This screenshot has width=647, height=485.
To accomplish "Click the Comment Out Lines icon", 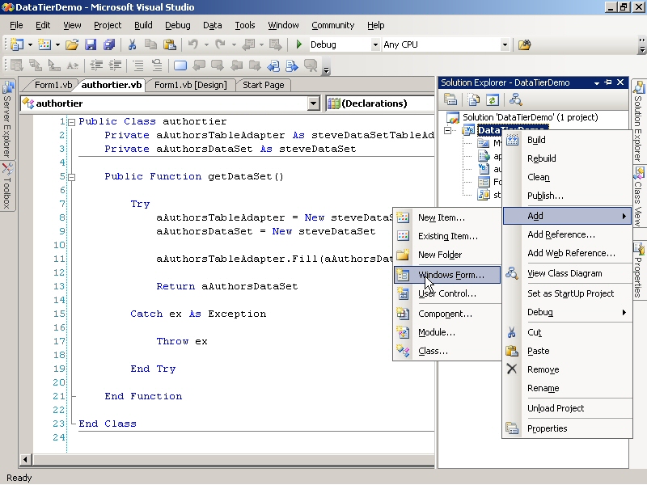I will (137, 65).
